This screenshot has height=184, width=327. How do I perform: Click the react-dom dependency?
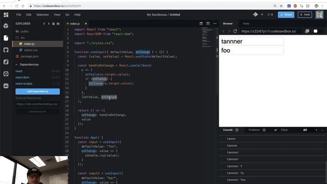tap(37, 77)
